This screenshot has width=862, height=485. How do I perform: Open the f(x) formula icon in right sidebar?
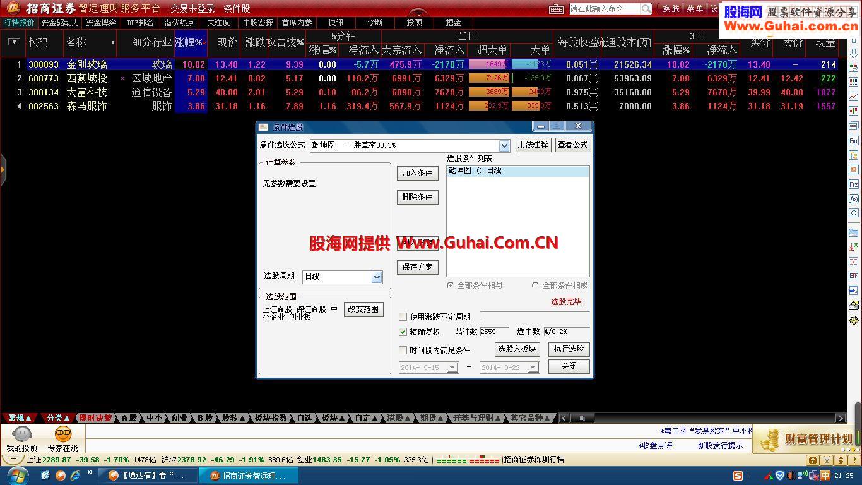[854, 199]
